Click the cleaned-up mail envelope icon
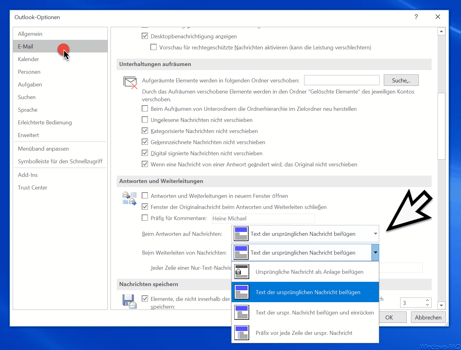461x350 pixels. [130, 83]
